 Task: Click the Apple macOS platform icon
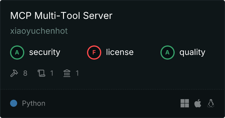pyautogui.click(x=197, y=103)
